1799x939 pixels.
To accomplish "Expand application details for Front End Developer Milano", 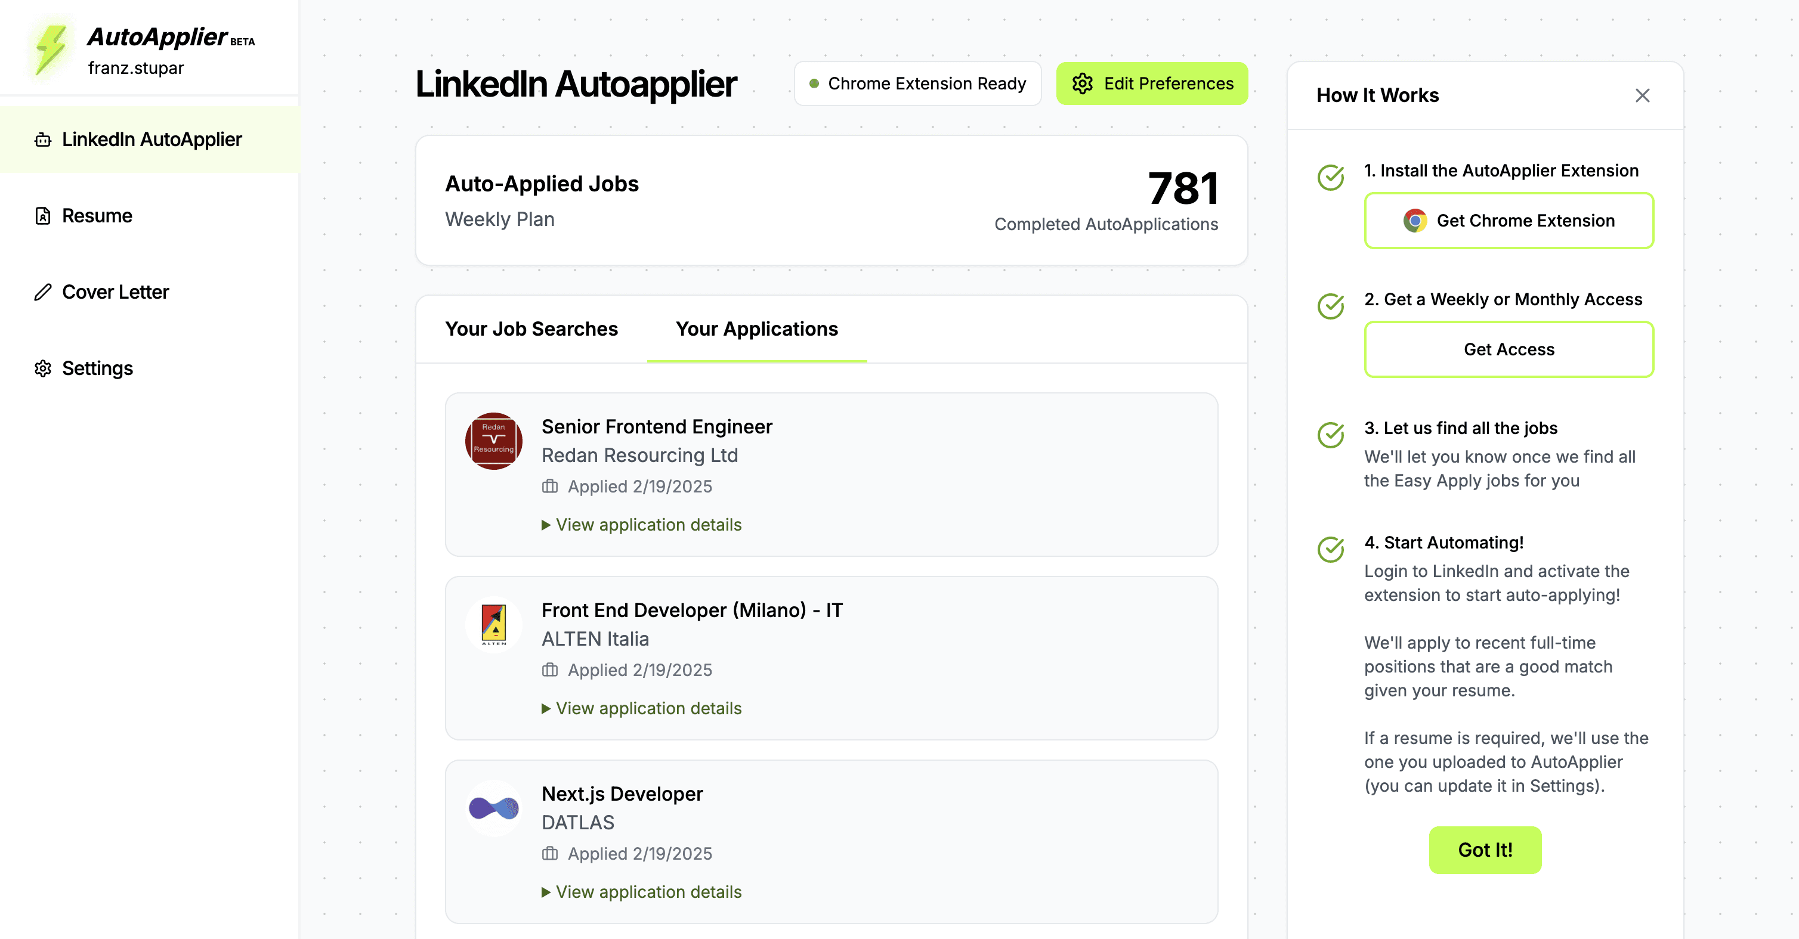I will [642, 708].
